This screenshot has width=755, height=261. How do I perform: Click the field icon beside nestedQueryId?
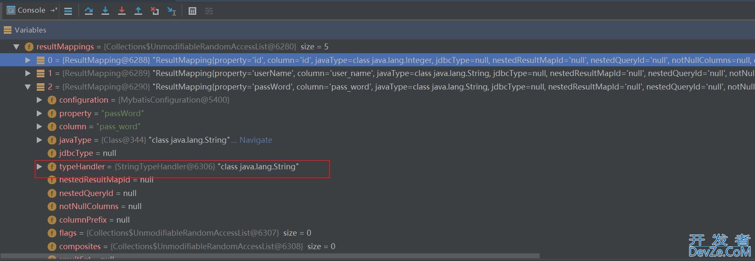tap(52, 193)
